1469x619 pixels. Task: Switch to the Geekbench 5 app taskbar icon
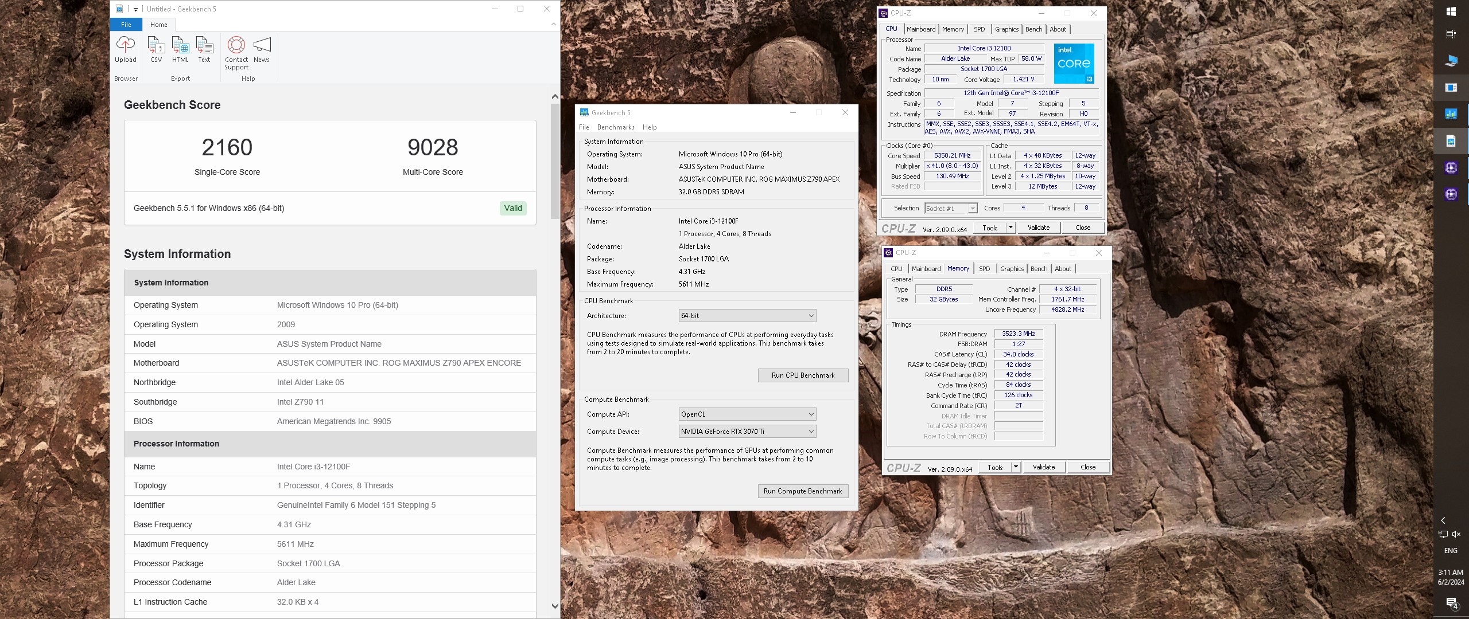(1451, 114)
